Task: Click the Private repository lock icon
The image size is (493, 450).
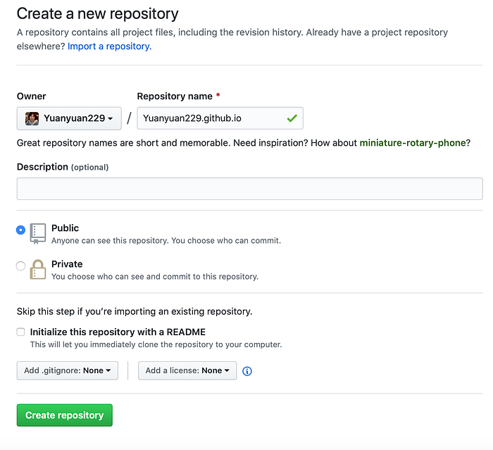Action: pos(38,270)
